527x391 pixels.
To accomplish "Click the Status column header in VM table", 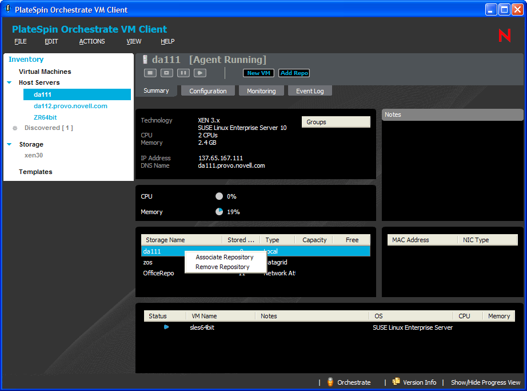I will click(165, 316).
